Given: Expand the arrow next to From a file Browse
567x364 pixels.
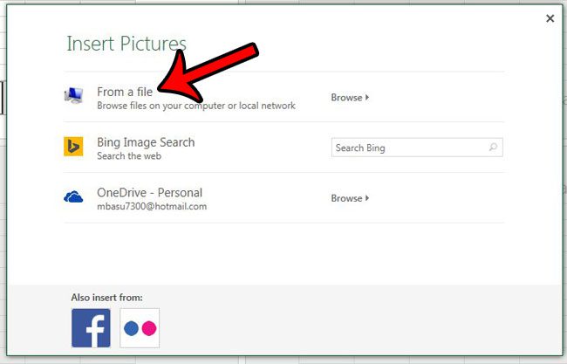Looking at the screenshot, I should coord(367,98).
